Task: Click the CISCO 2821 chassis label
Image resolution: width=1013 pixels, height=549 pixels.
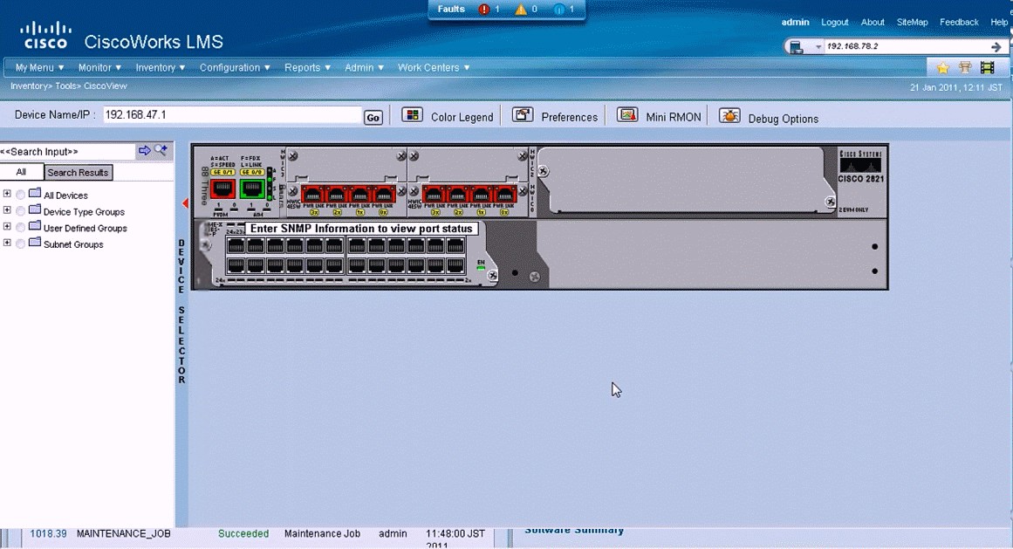Action: tap(860, 179)
